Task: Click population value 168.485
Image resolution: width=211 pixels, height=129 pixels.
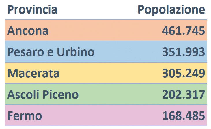Action: coord(183,115)
